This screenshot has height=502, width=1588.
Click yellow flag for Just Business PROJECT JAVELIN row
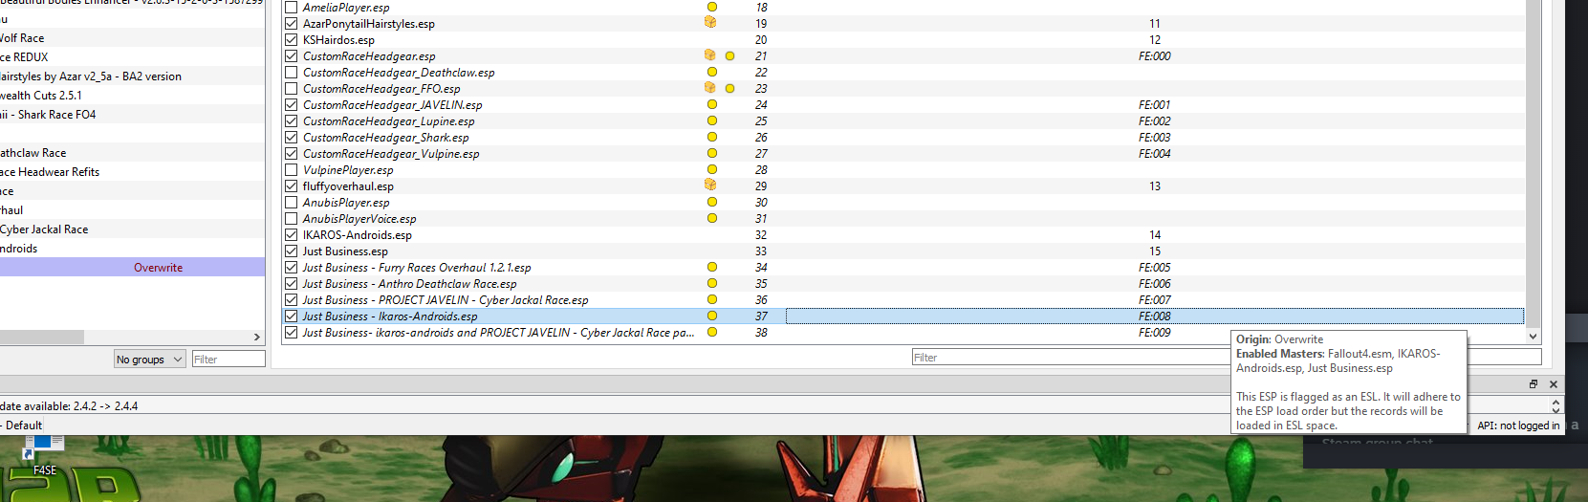(x=712, y=299)
